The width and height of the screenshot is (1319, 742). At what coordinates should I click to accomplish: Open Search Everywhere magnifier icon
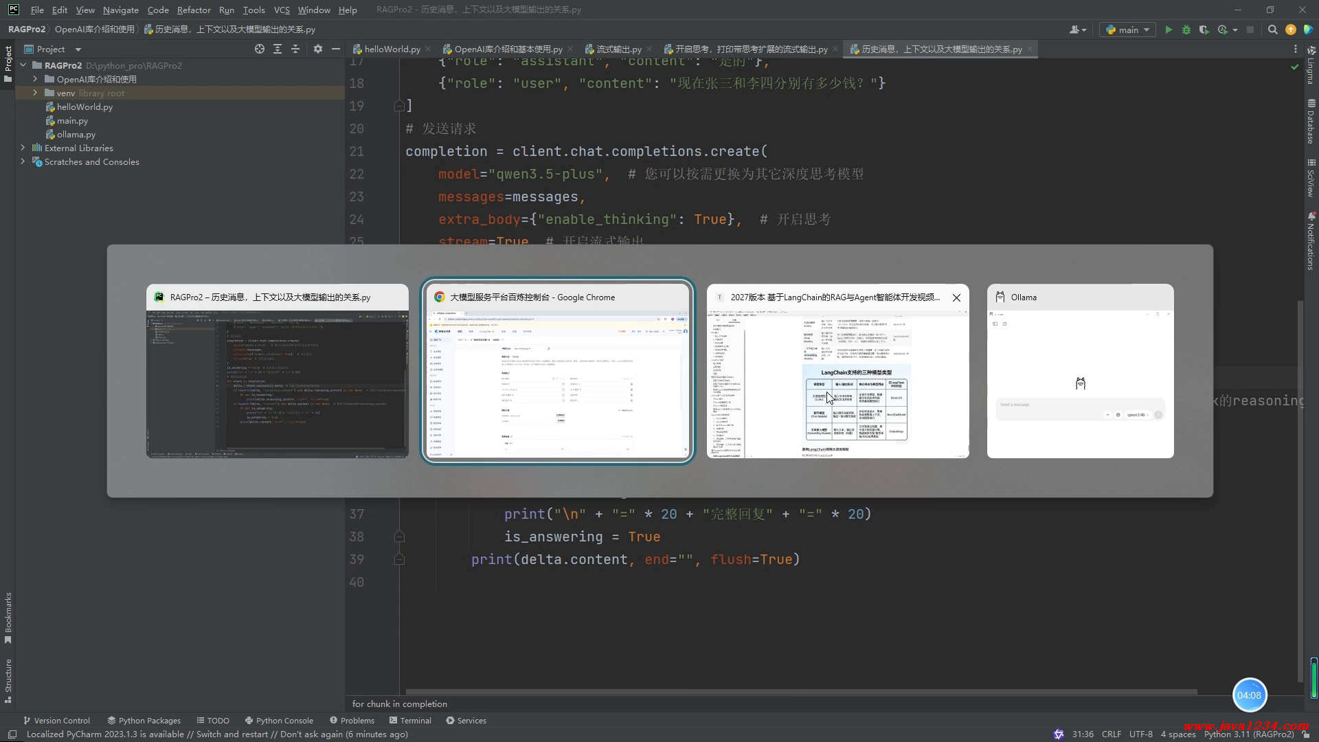(1272, 30)
